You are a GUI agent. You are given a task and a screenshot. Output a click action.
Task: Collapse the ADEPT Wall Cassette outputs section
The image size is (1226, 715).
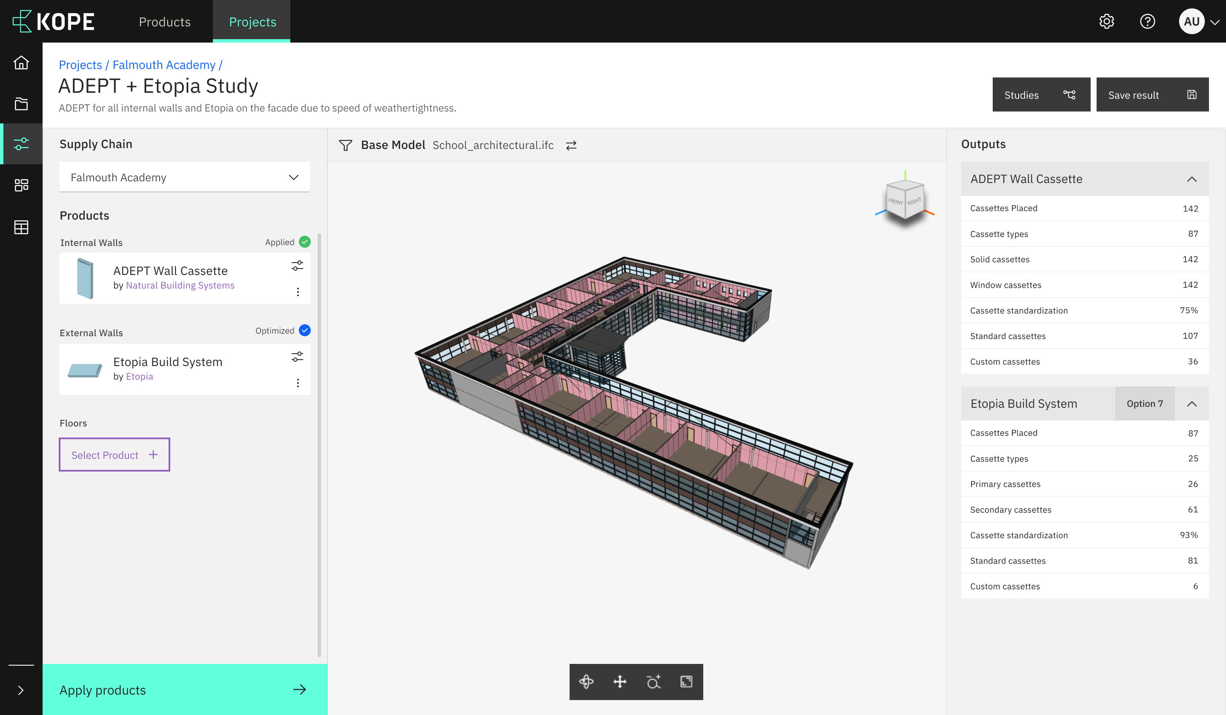coord(1192,179)
